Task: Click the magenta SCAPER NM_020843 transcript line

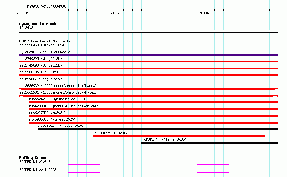Action: (148, 164)
